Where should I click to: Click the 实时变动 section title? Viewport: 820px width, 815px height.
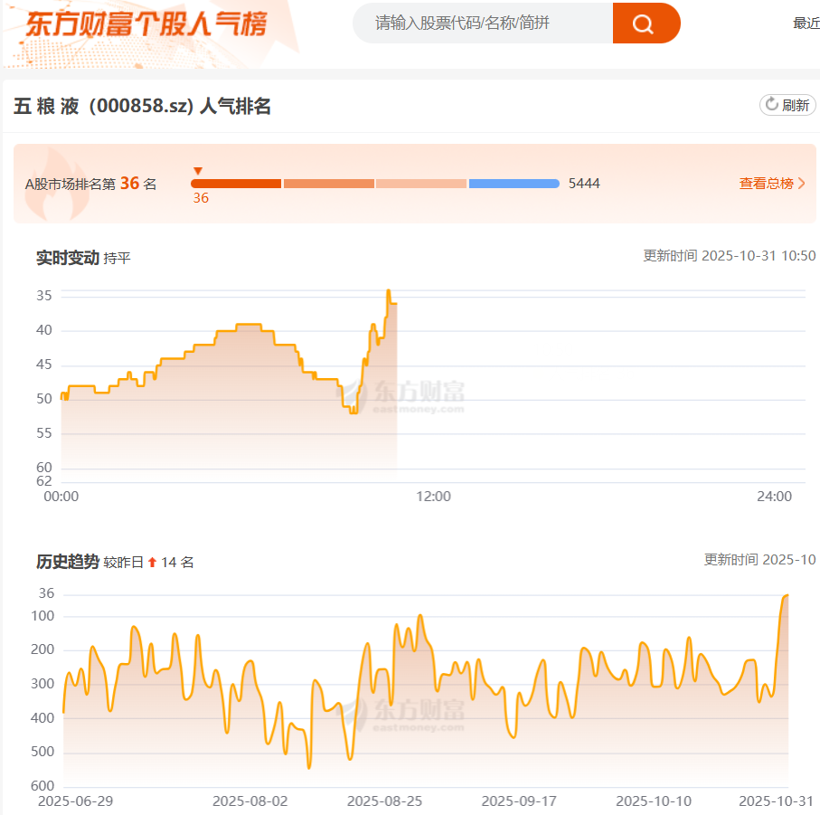click(x=68, y=258)
